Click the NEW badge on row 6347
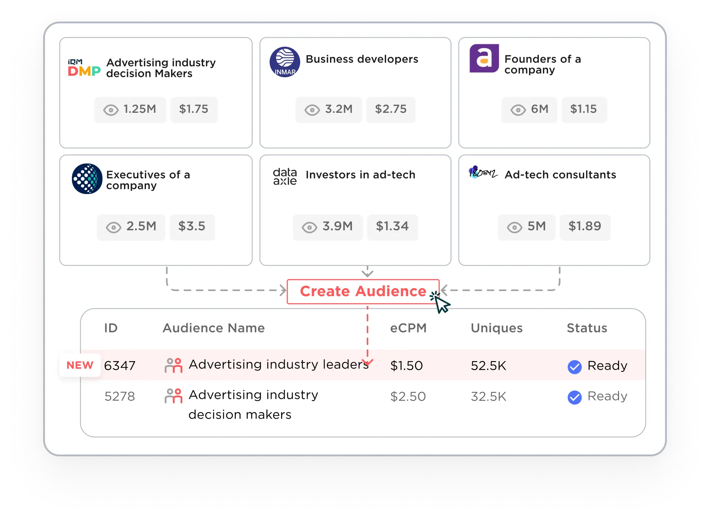Image resolution: width=710 pixels, height=521 pixels. click(x=80, y=365)
